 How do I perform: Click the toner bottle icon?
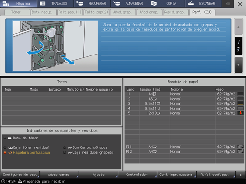(10, 138)
